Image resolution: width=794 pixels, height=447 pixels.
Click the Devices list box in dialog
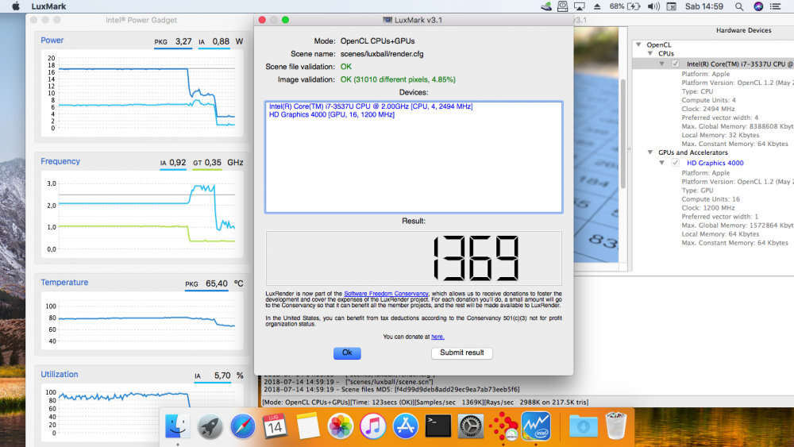413,157
